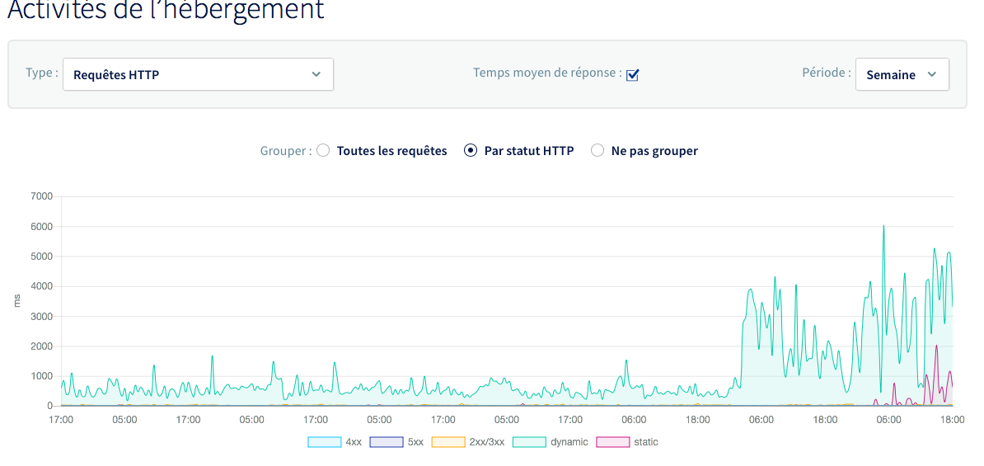Click the Temps moyen de réponse label
984x466 pixels.
pos(547,73)
